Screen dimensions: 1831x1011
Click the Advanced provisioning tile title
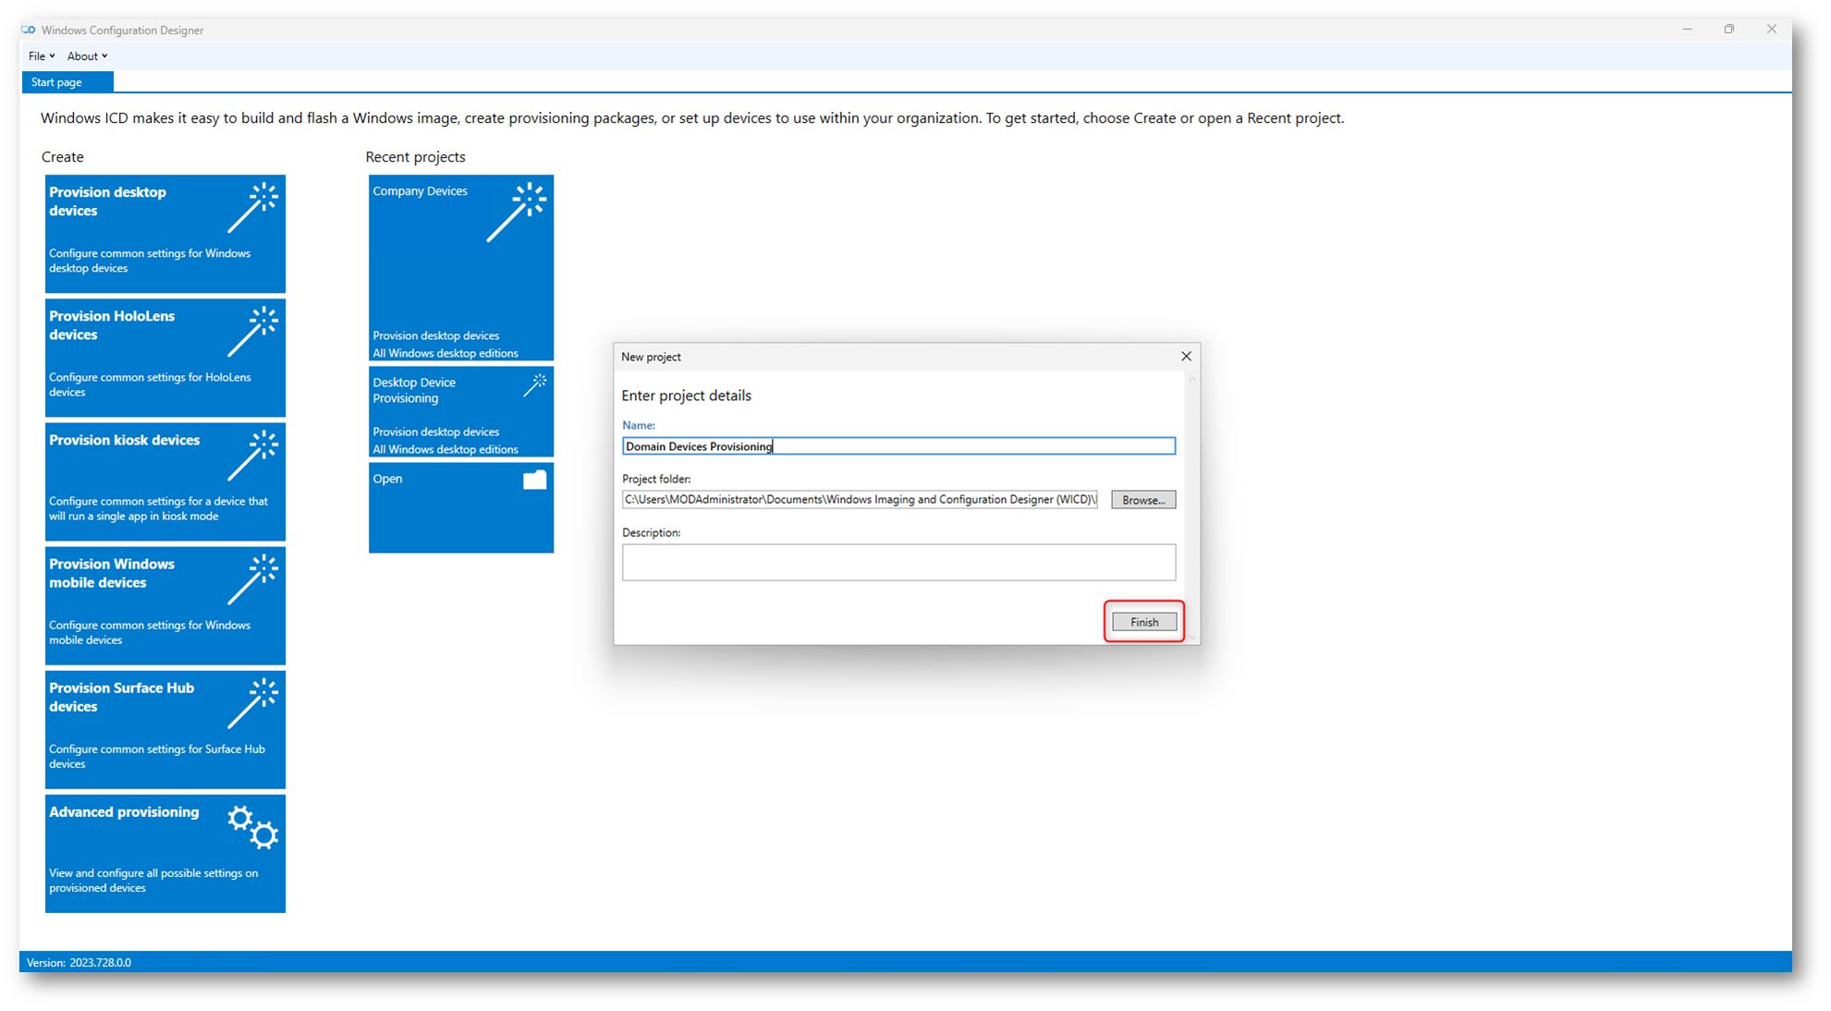click(x=124, y=812)
